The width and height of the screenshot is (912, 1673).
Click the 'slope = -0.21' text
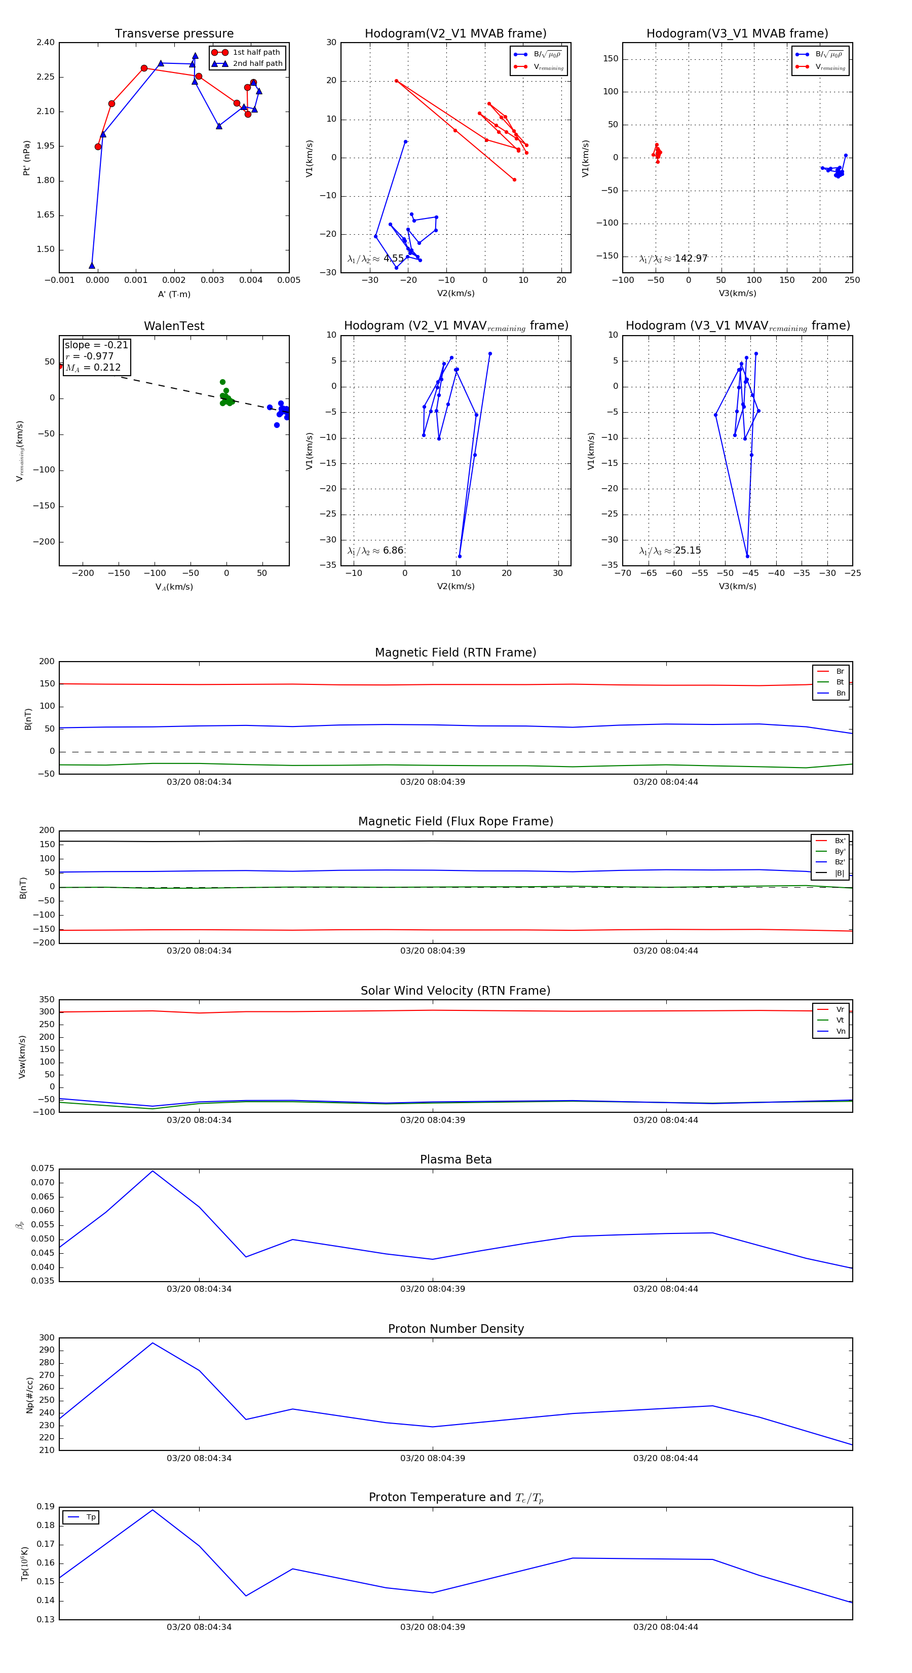pos(96,345)
